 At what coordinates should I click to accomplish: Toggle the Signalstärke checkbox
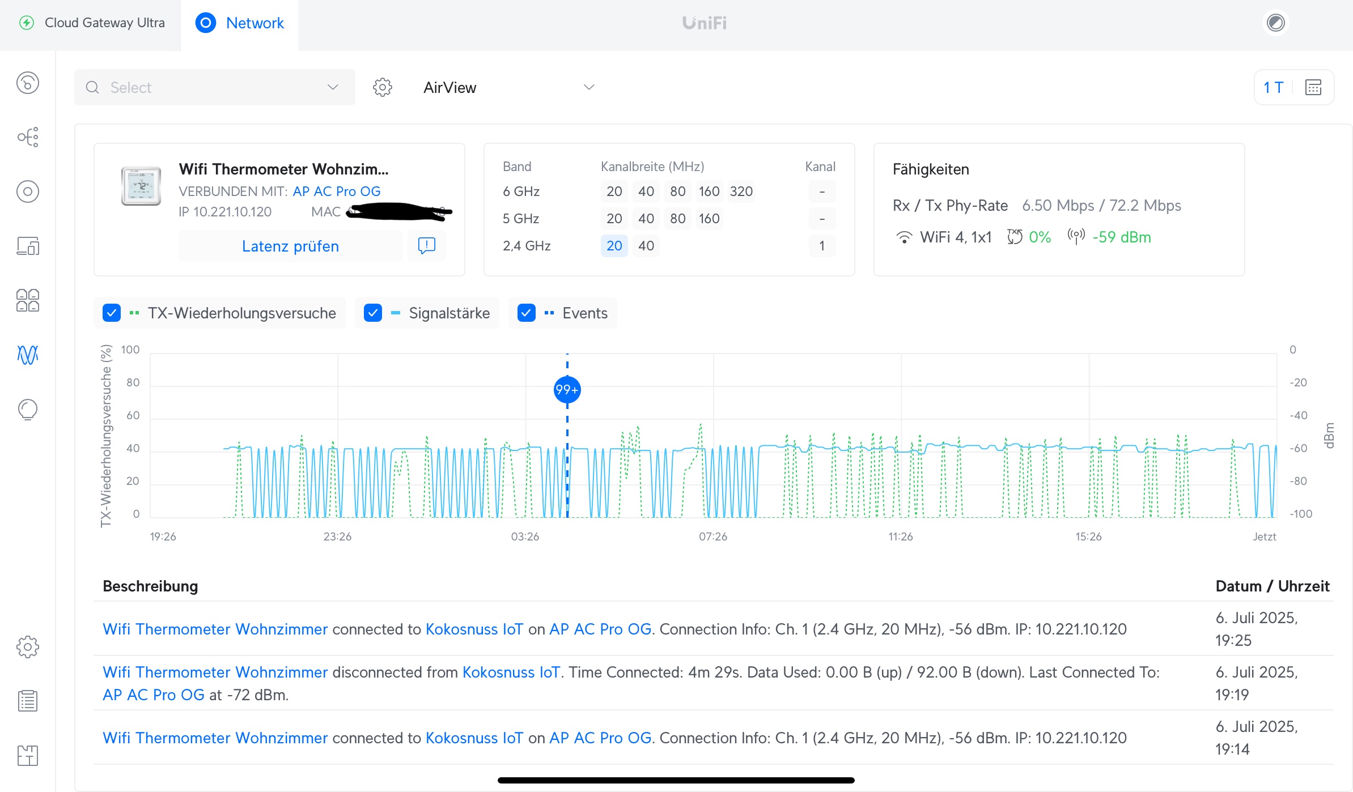point(373,313)
